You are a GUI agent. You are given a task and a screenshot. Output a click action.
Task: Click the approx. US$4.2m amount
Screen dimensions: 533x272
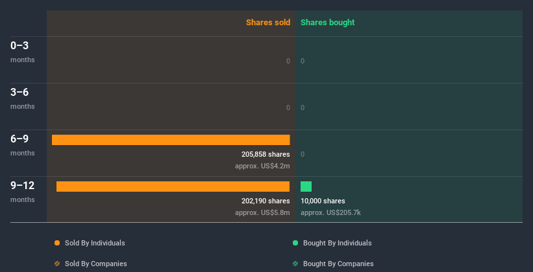pos(262,166)
